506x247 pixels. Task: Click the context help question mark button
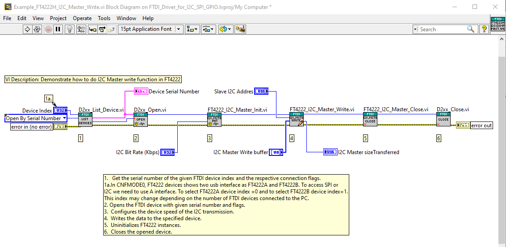pyautogui.click(x=484, y=29)
